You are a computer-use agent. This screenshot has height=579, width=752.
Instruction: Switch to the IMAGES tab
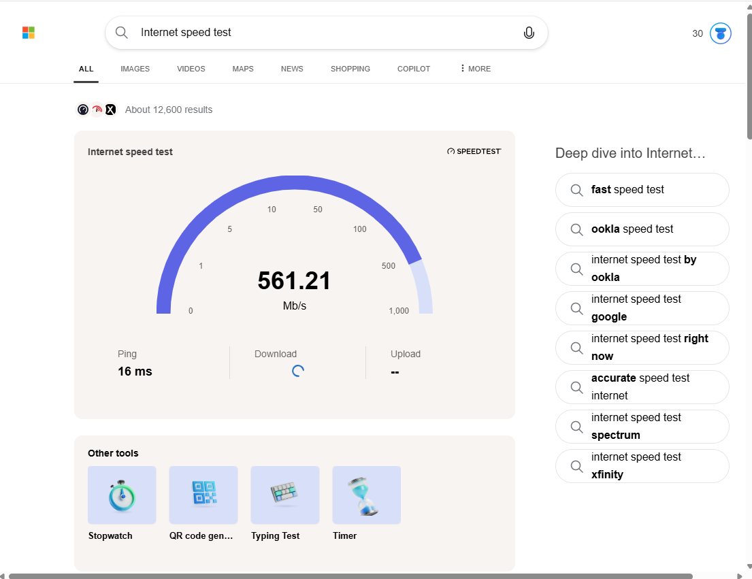click(x=135, y=69)
